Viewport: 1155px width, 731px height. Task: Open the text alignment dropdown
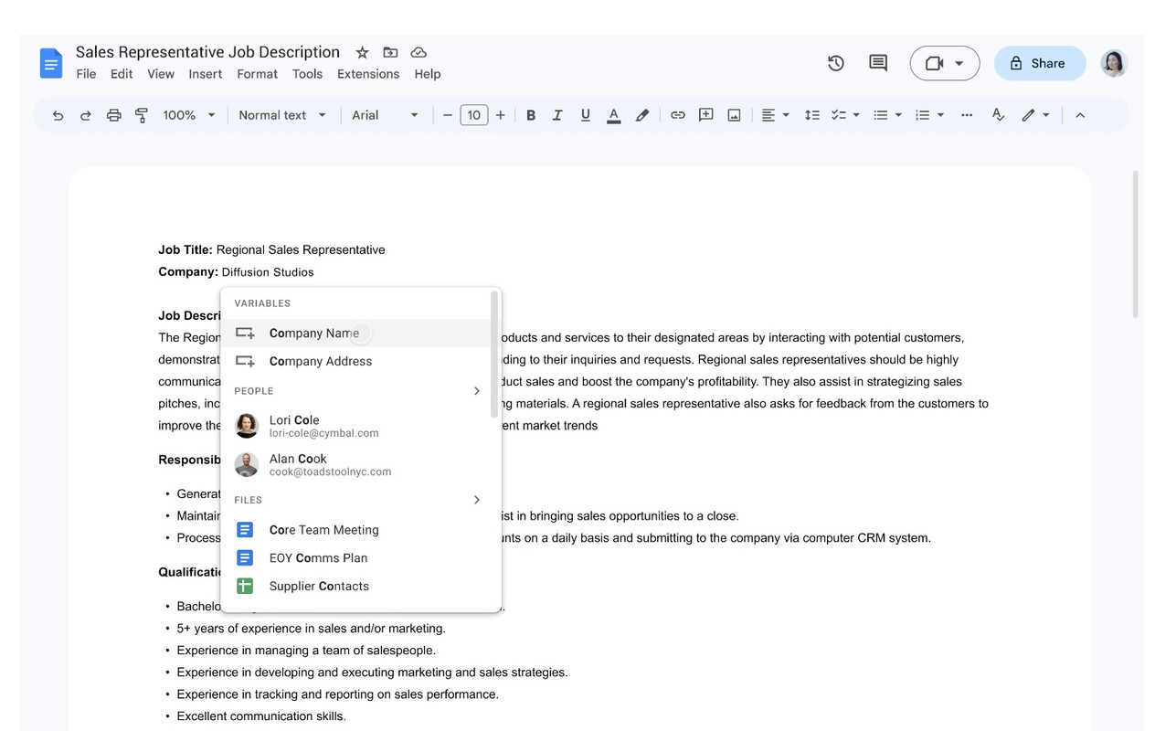[775, 115]
